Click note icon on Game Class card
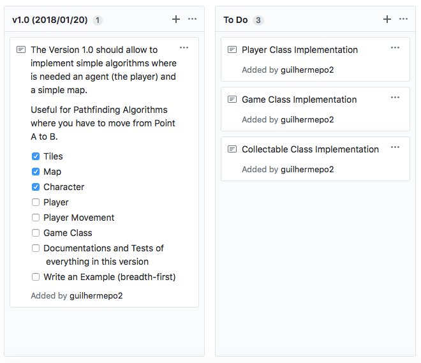Image resolution: width=421 pixels, height=363 pixels. (x=232, y=100)
